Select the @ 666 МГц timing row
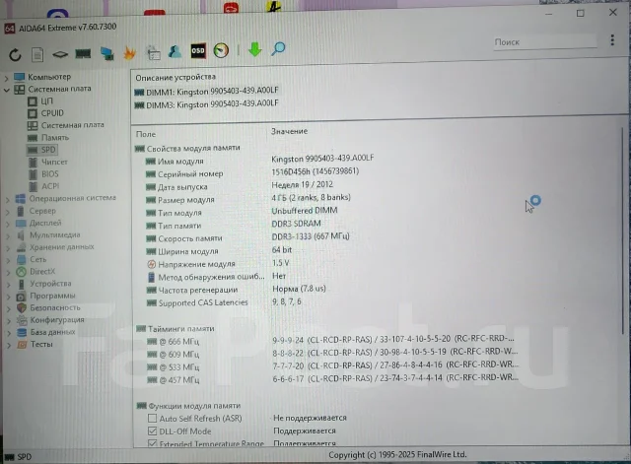The height and width of the screenshot is (464, 631). pyautogui.click(x=330, y=341)
